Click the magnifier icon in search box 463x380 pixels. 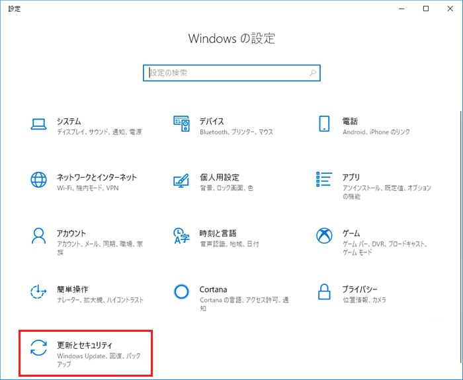[x=313, y=73]
